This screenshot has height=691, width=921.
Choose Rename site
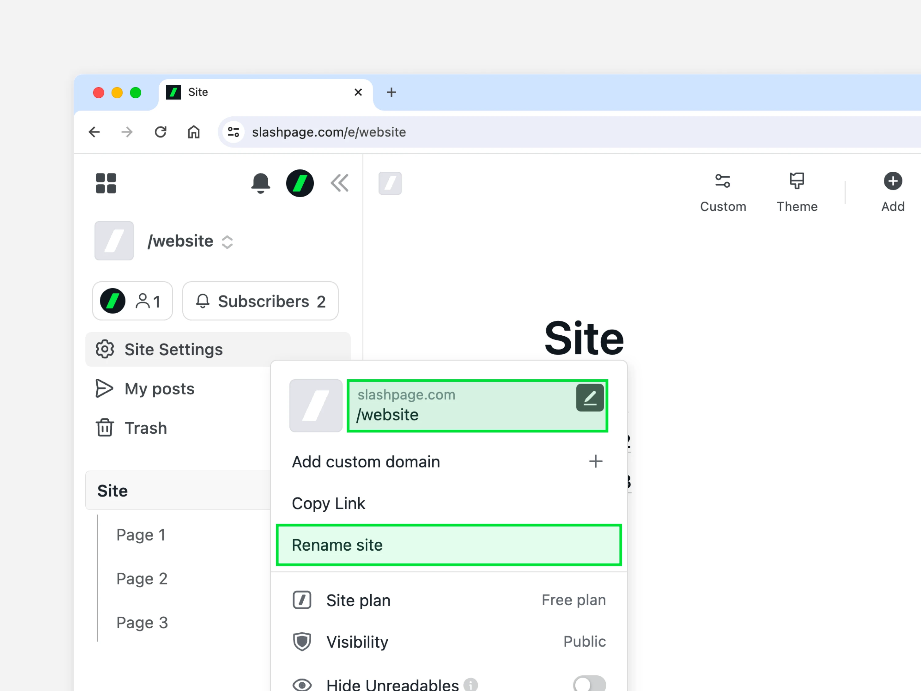449,545
